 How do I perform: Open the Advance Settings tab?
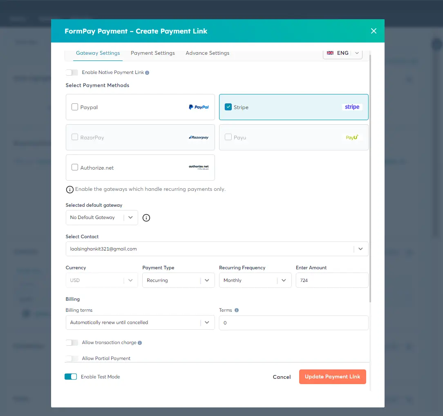click(207, 53)
